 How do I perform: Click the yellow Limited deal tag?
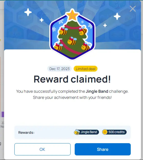tap(85, 69)
